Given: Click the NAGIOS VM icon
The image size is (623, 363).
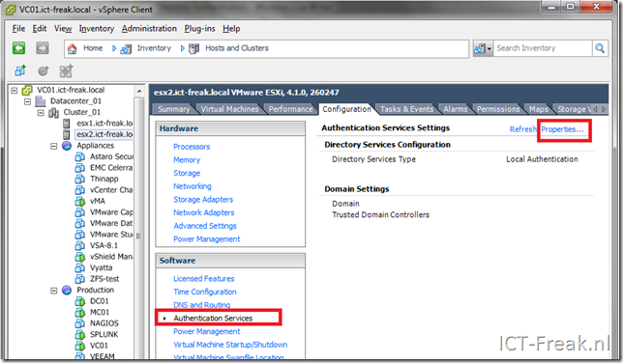Looking at the screenshot, I should (80, 323).
